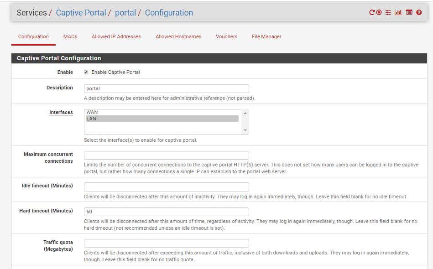Select WAN in the Interfaces list

click(162, 112)
